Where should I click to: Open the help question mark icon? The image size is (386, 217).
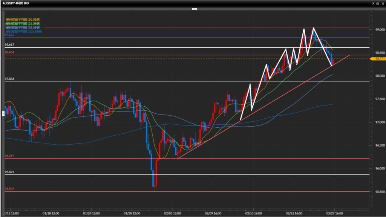pyautogui.click(x=372, y=3)
